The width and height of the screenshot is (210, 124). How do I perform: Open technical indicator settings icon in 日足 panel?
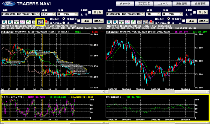[x=145, y=22]
